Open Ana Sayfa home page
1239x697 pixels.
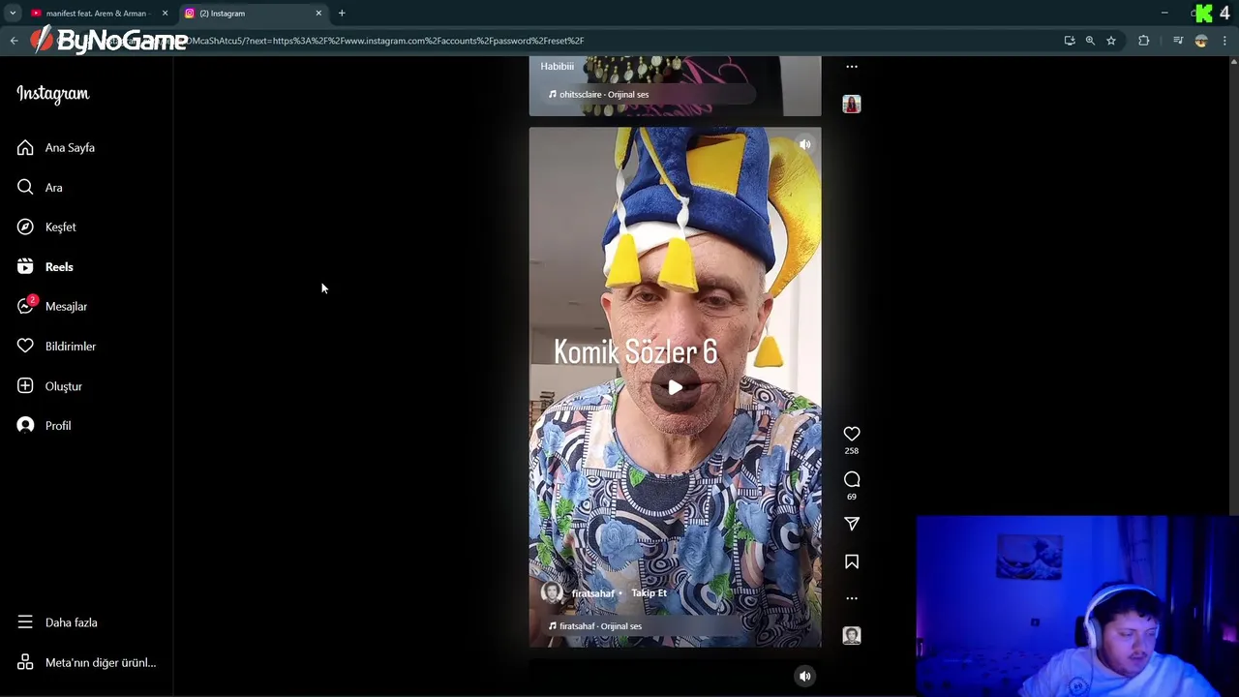(56, 147)
